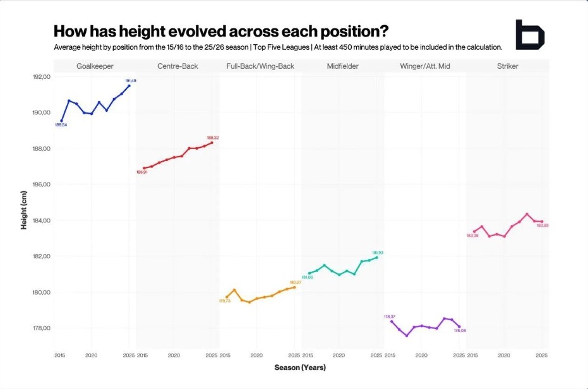This screenshot has height=389, width=588.
Task: Click the Striker panel header
Action: click(x=508, y=66)
